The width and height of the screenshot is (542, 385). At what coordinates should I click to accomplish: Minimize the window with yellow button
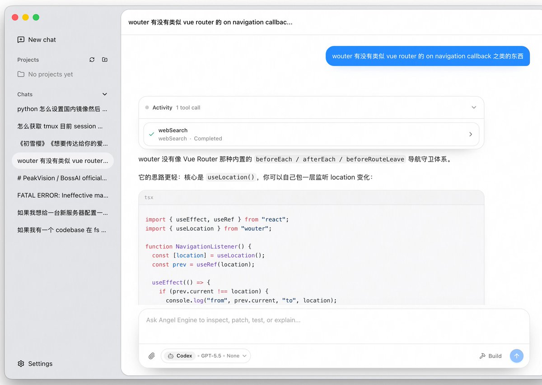click(25, 17)
